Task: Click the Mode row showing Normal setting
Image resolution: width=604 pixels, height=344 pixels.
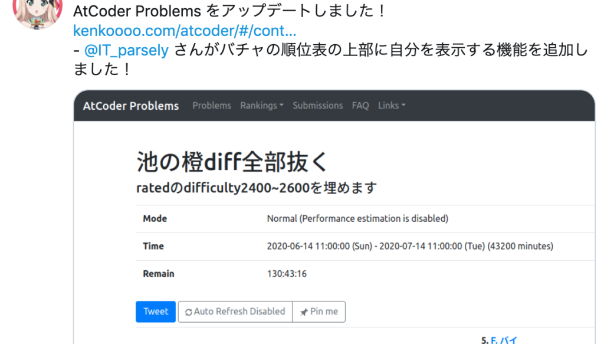Action: point(356,218)
